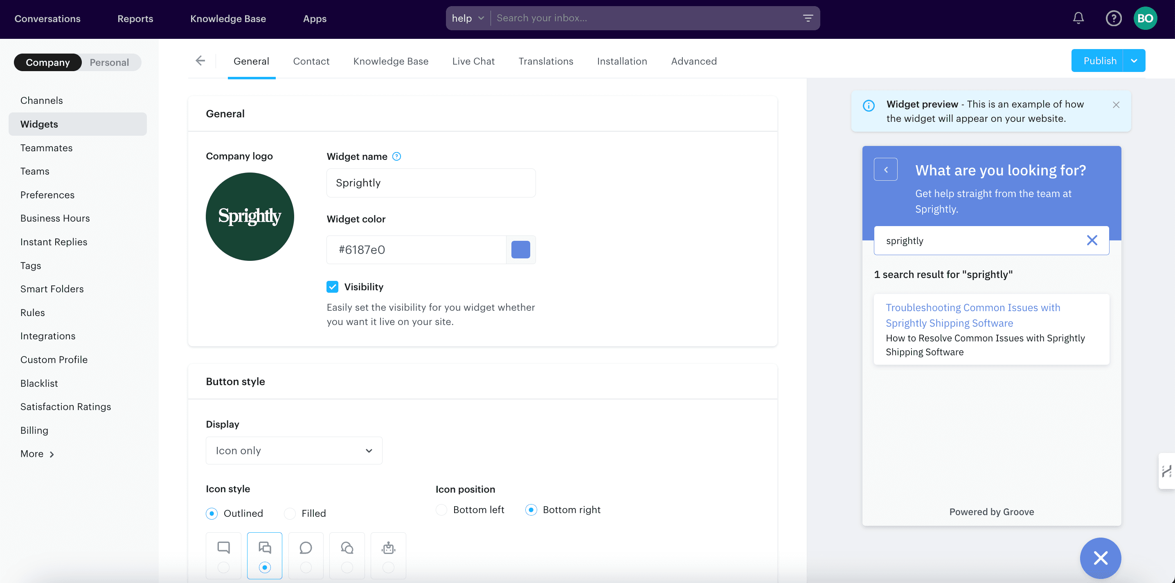Click the Widget name info tooltip icon
The height and width of the screenshot is (583, 1175).
(397, 156)
